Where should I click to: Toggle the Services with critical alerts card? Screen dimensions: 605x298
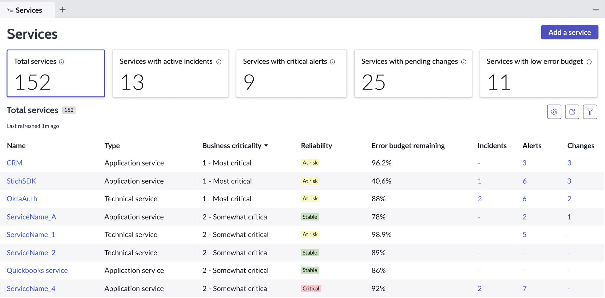291,73
